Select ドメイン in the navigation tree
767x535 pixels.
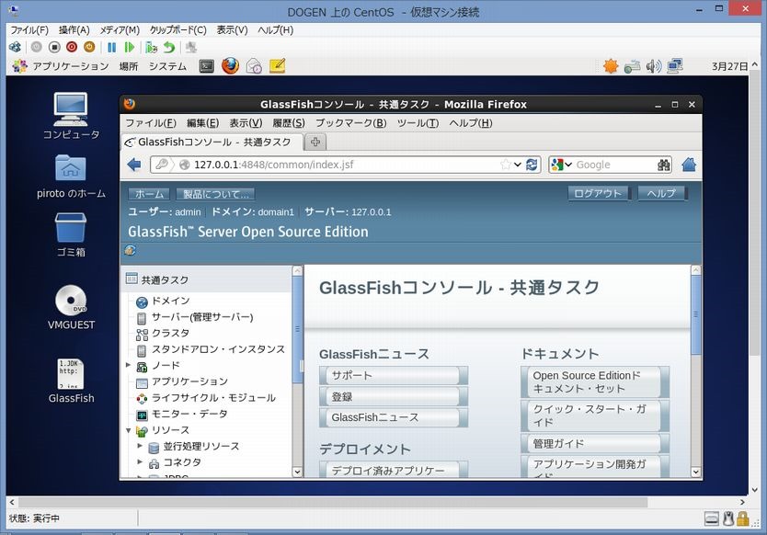170,302
